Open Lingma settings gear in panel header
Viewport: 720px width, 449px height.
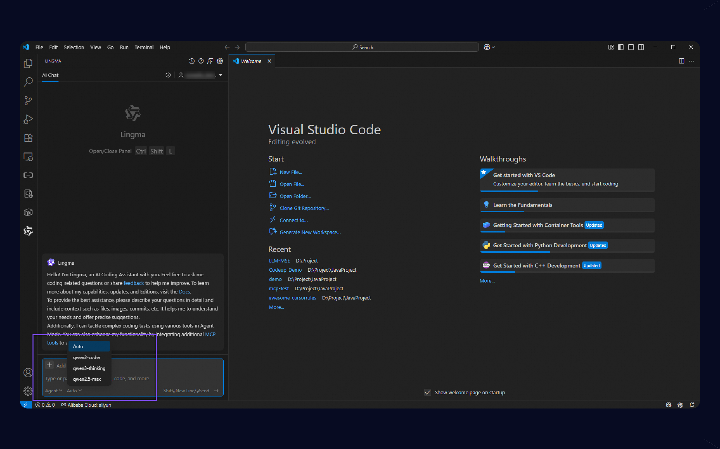pos(220,61)
